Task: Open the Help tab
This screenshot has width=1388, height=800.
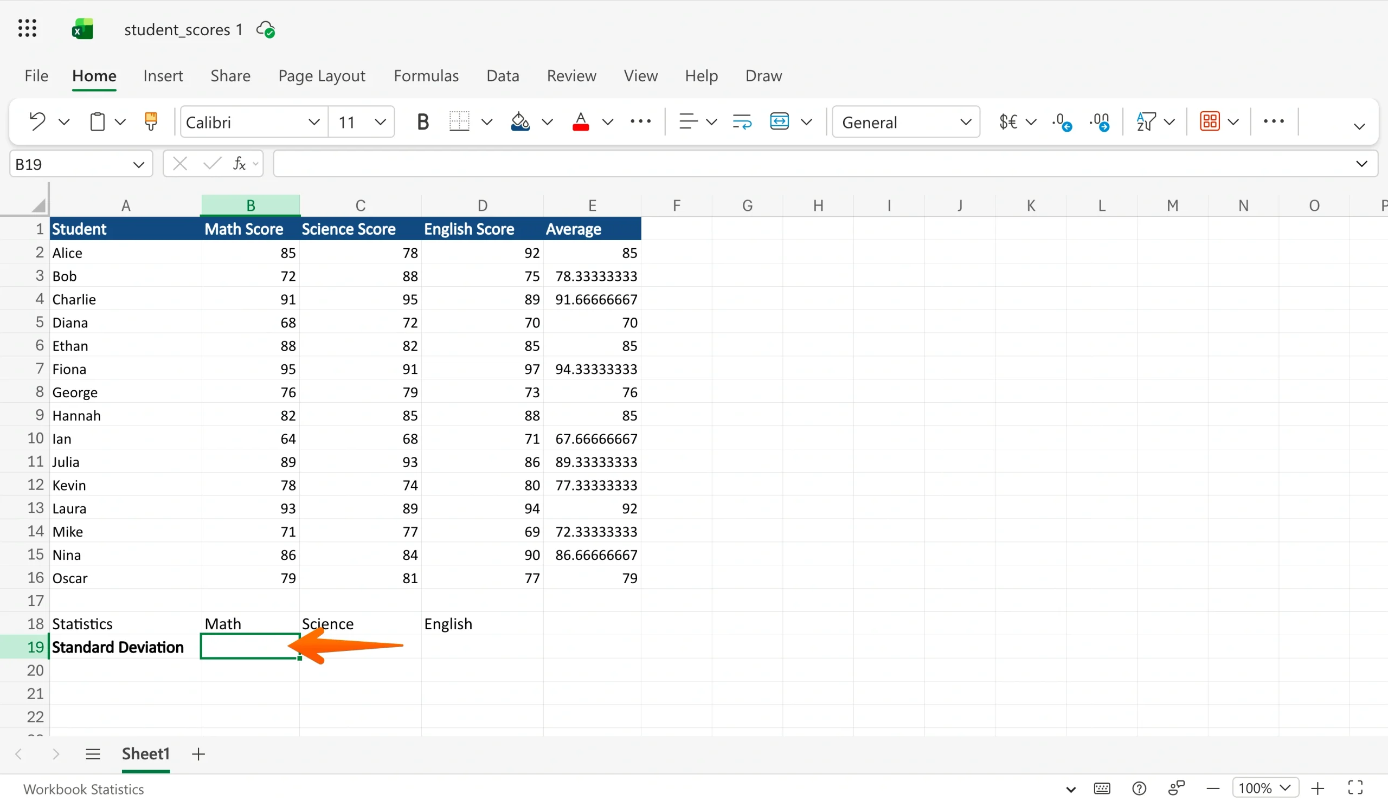Action: click(x=701, y=76)
